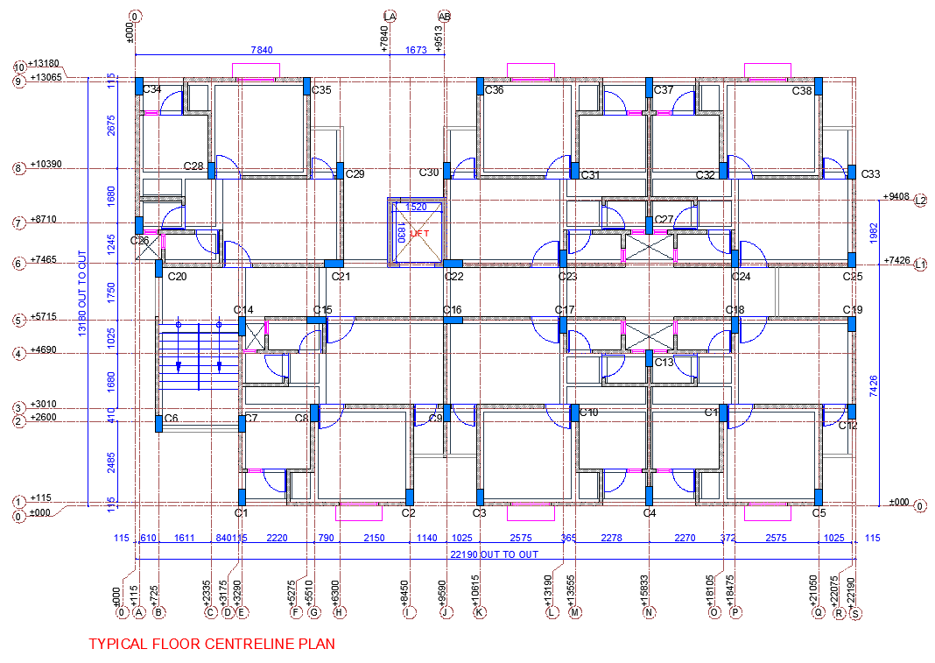Click grid bubble LA at the top
The height and width of the screenshot is (663, 935).
pyautogui.click(x=390, y=16)
